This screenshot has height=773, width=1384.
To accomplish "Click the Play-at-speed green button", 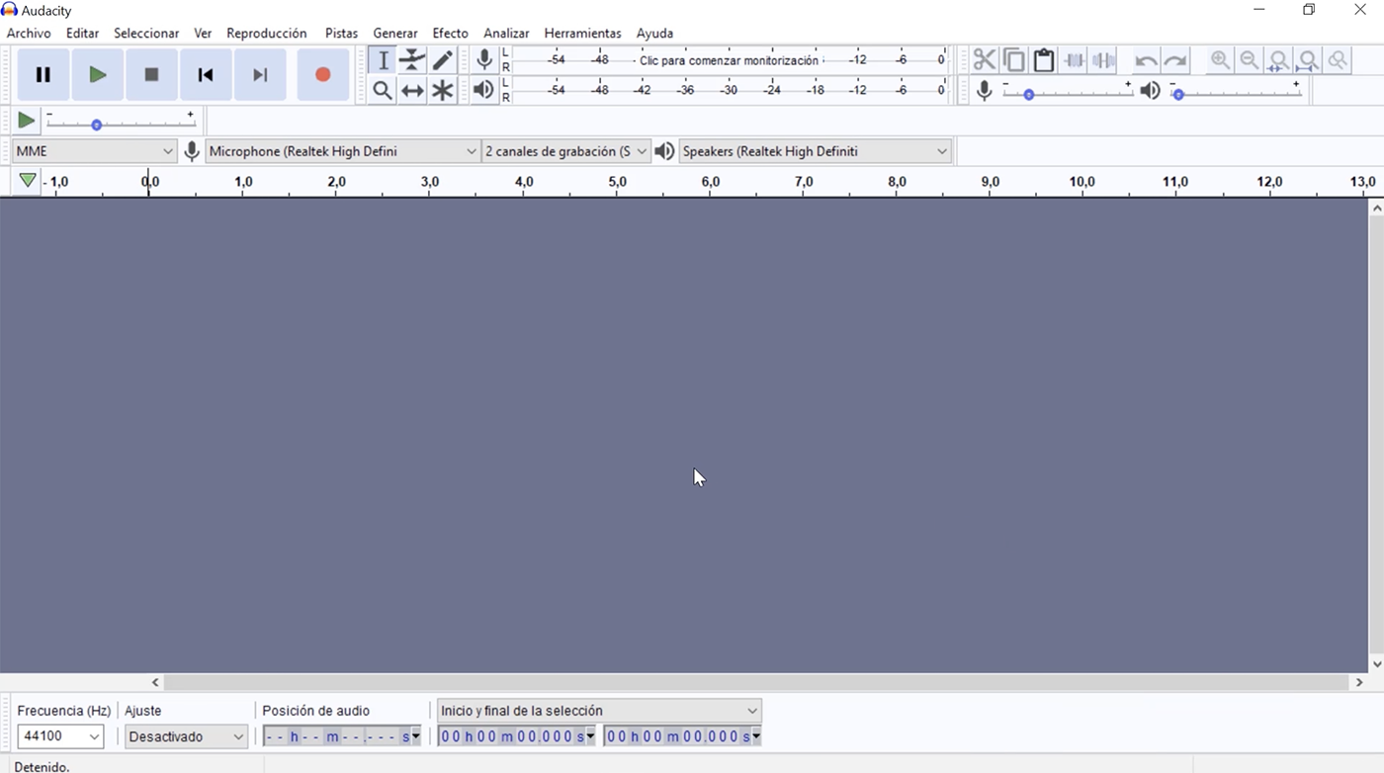I will 26,121.
